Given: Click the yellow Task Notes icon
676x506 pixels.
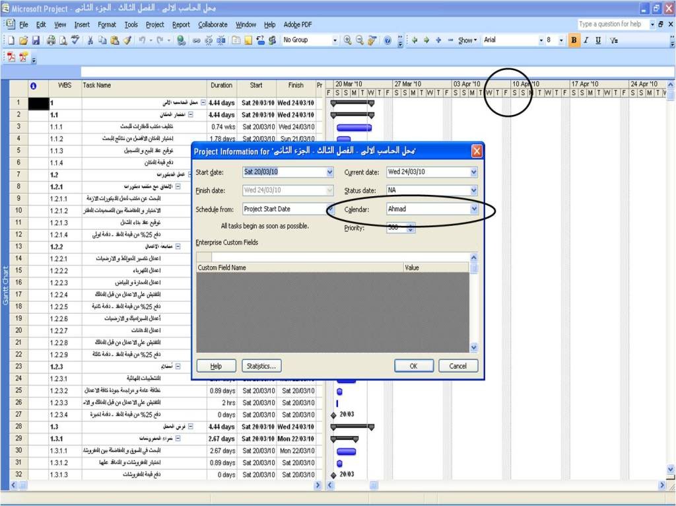Looking at the screenshot, I should 248,40.
